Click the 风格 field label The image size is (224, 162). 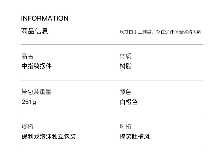click(x=125, y=127)
